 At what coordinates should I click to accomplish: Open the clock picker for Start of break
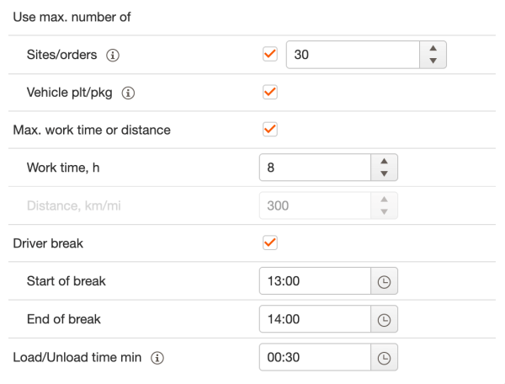(x=384, y=281)
